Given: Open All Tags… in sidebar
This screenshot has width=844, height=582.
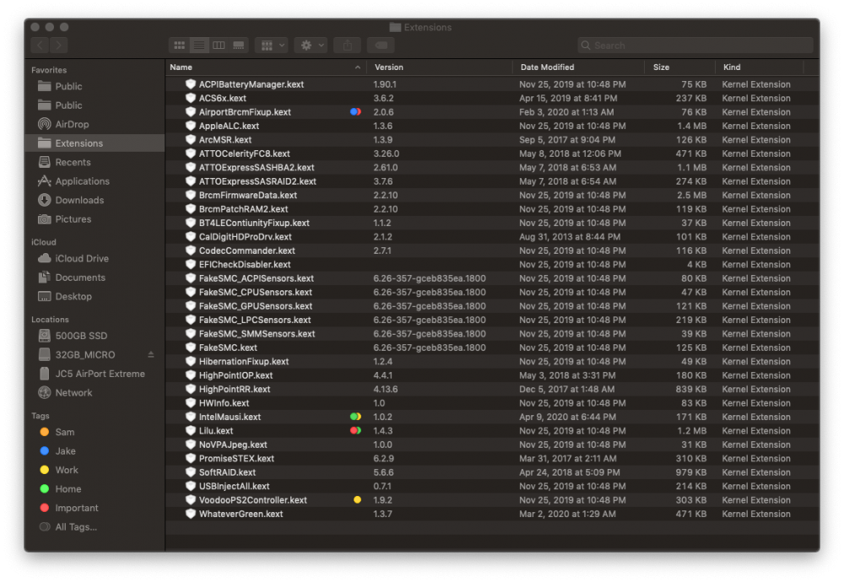Looking at the screenshot, I should (x=75, y=527).
